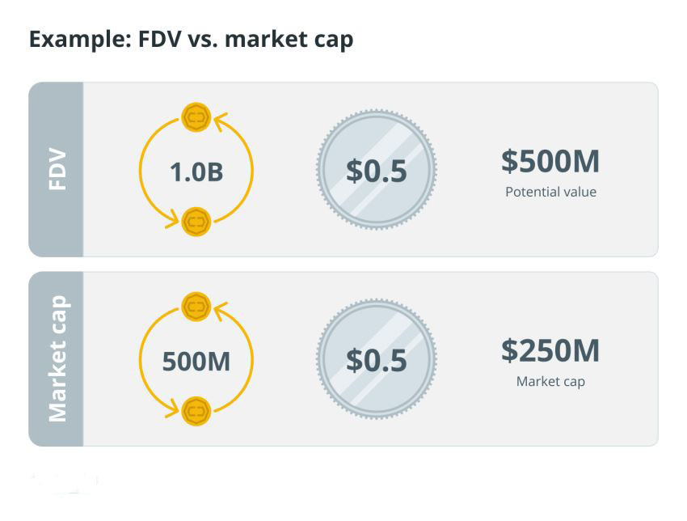Click the $500M potential value amount
The width and height of the screenshot is (687, 521).
point(550,161)
